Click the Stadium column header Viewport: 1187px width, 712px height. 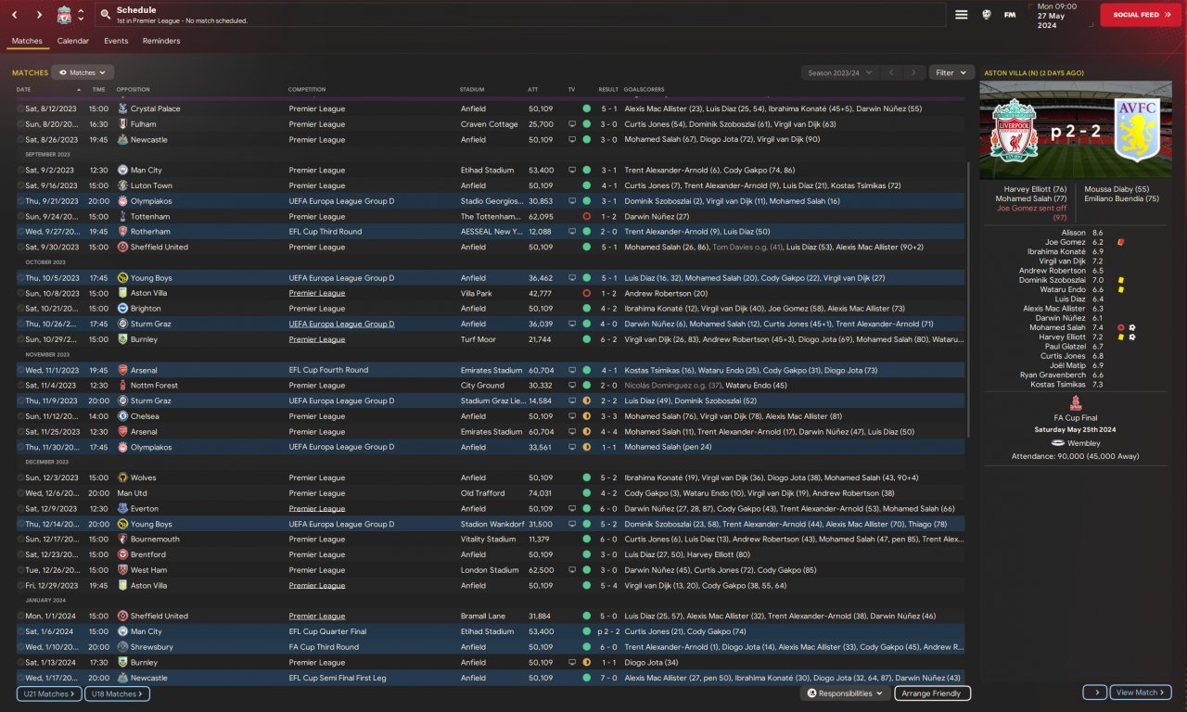click(472, 90)
